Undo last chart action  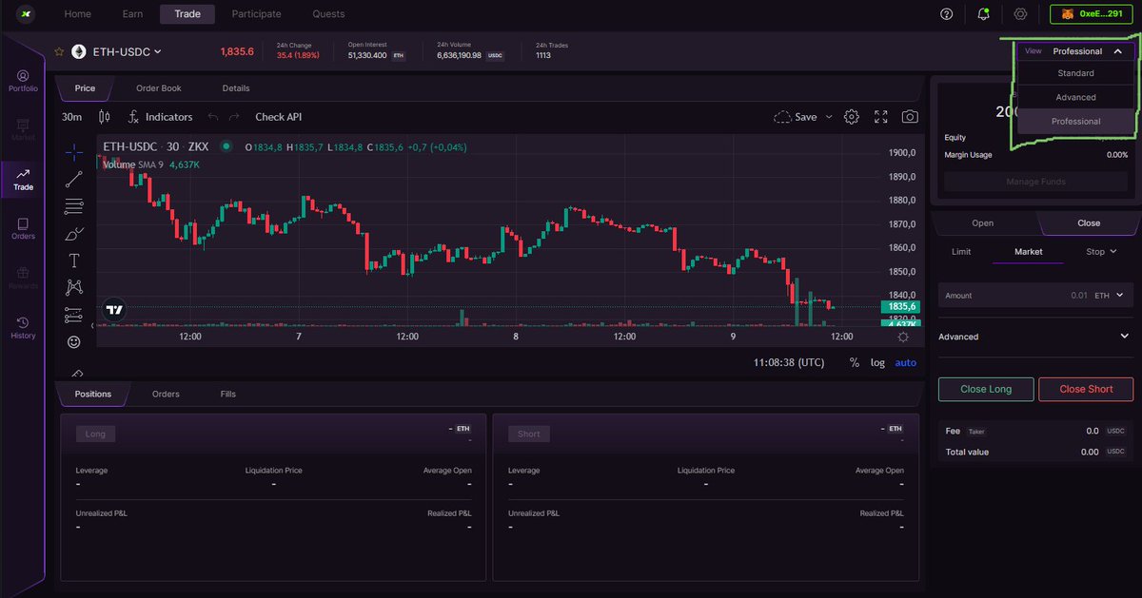(212, 117)
